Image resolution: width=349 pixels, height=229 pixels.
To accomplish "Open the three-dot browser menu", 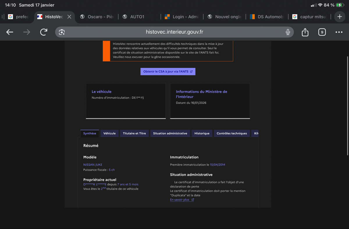I will 339,32.
